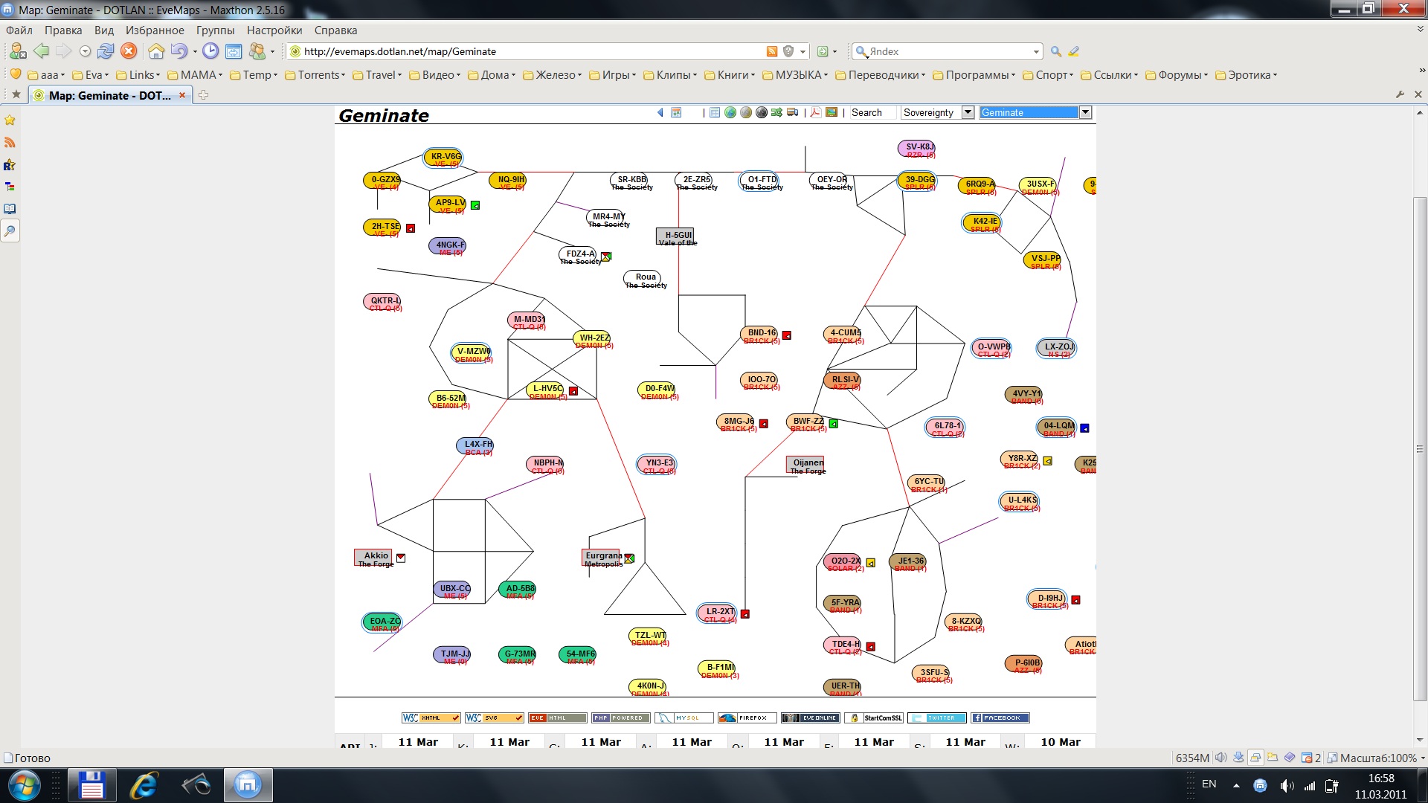The height and width of the screenshot is (803, 1428).
Task: Click the Home page icon
Action: (x=156, y=51)
